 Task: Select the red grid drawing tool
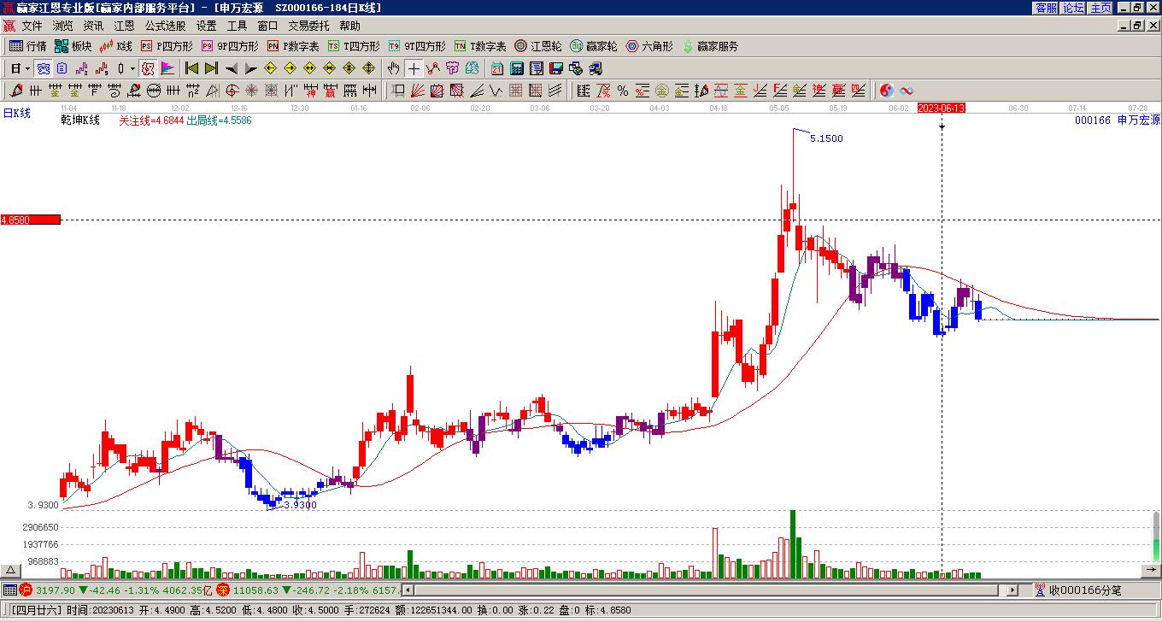pyautogui.click(x=516, y=91)
